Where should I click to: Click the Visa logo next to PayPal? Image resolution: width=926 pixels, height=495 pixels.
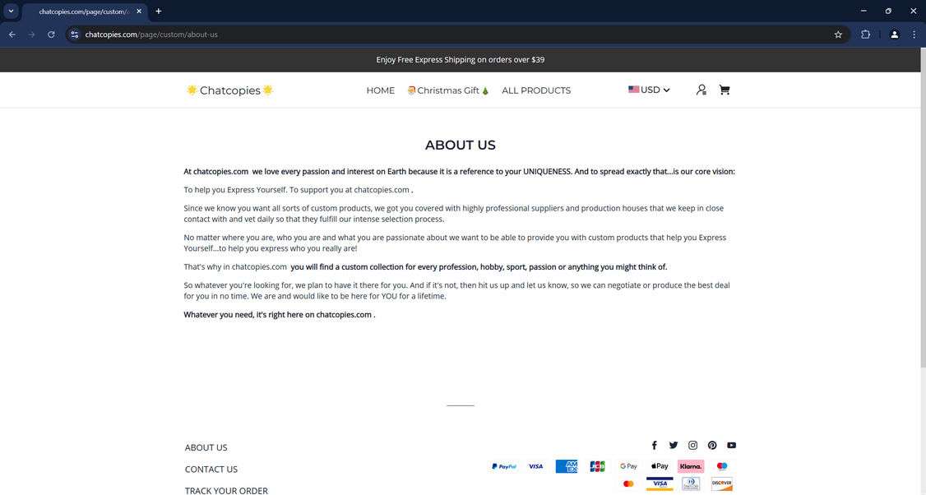tap(535, 467)
